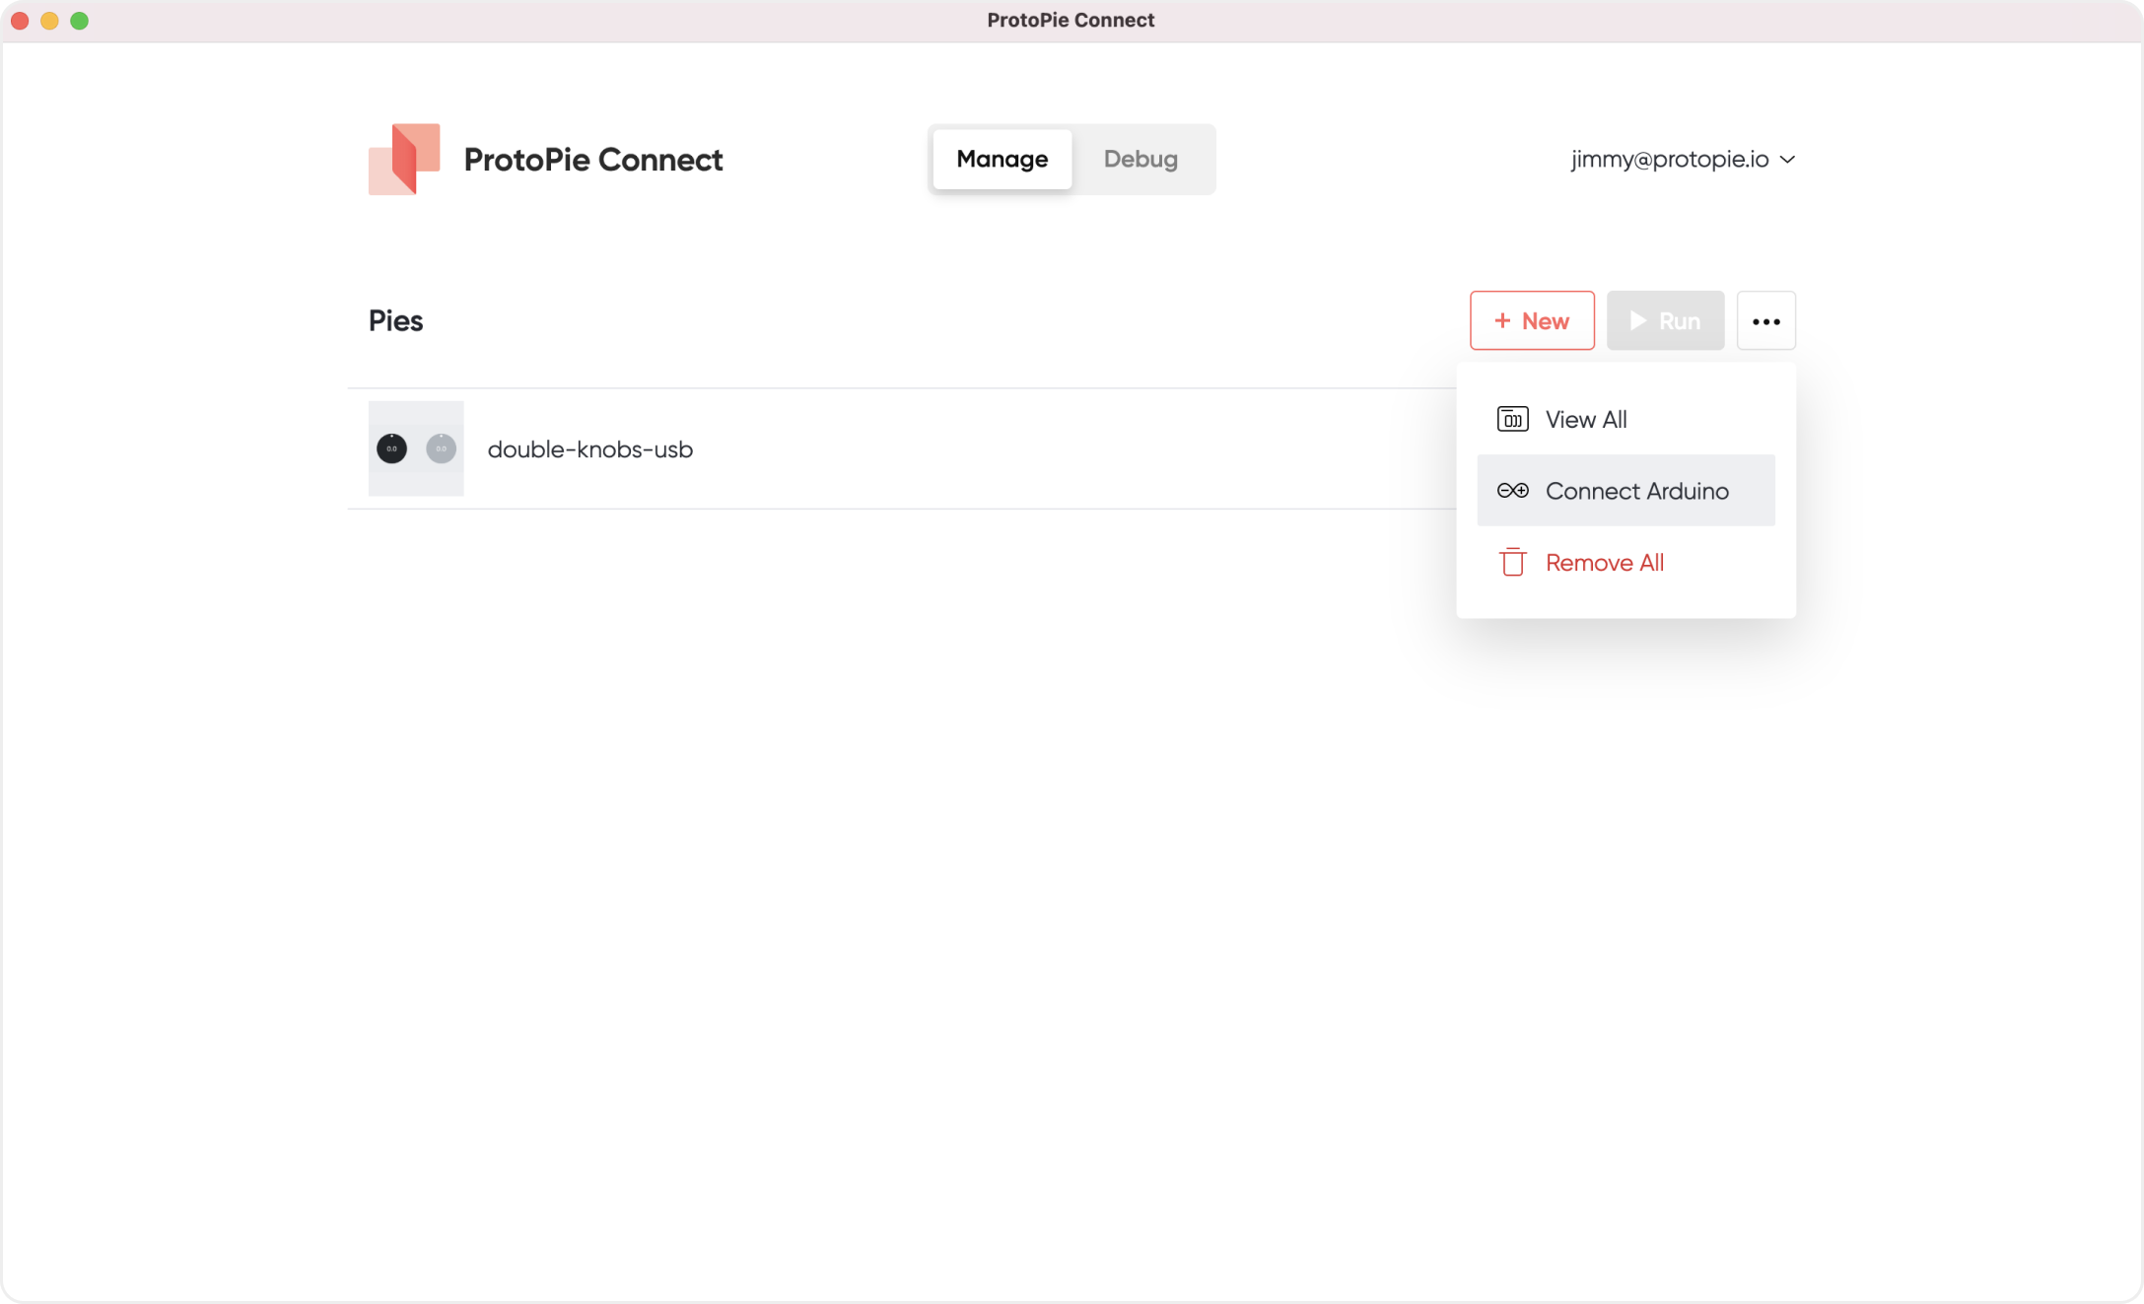Click the black knob in pie thumbnail
Screen dimensions: 2144x1304
pos(391,448)
